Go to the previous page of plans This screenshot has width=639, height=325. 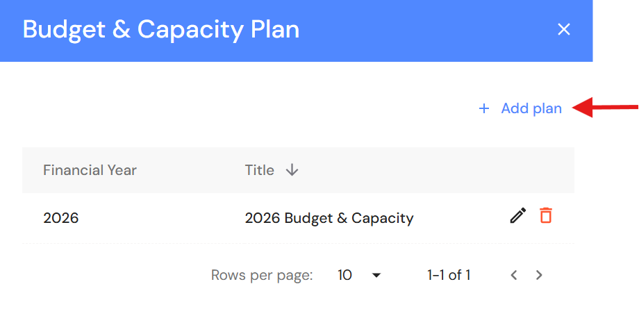514,275
